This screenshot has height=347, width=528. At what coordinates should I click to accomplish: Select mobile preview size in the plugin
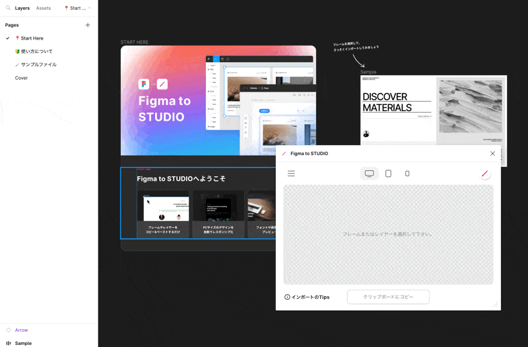pos(407,173)
